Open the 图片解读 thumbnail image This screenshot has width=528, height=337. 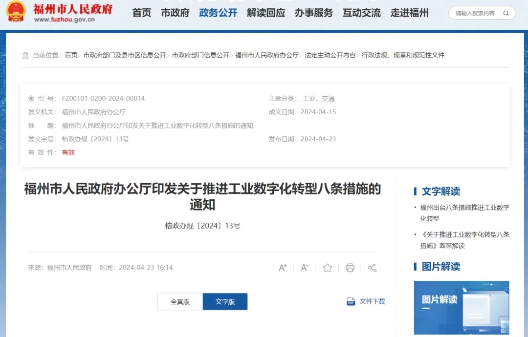click(x=462, y=308)
